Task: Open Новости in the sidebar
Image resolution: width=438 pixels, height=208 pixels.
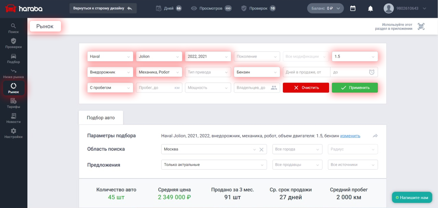Action: point(14,118)
